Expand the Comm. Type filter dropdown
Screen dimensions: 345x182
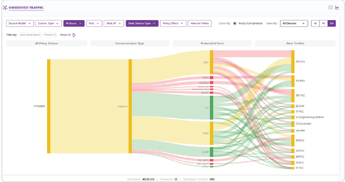pyautogui.click(x=48, y=23)
